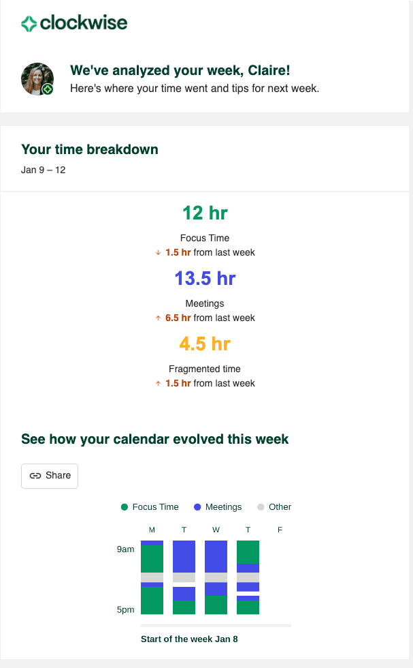The height and width of the screenshot is (668, 413).
Task: Click the Clockwise wordmark text
Action: pos(84,23)
